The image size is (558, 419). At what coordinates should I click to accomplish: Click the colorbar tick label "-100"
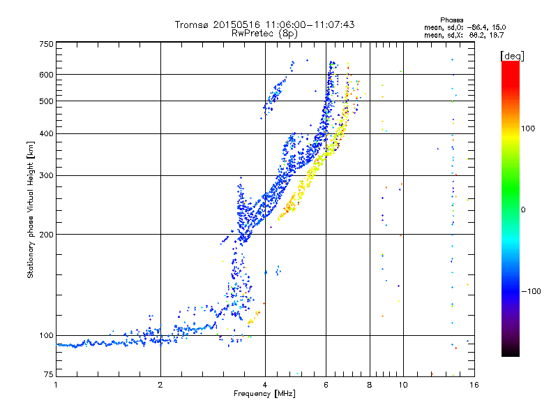[531, 291]
